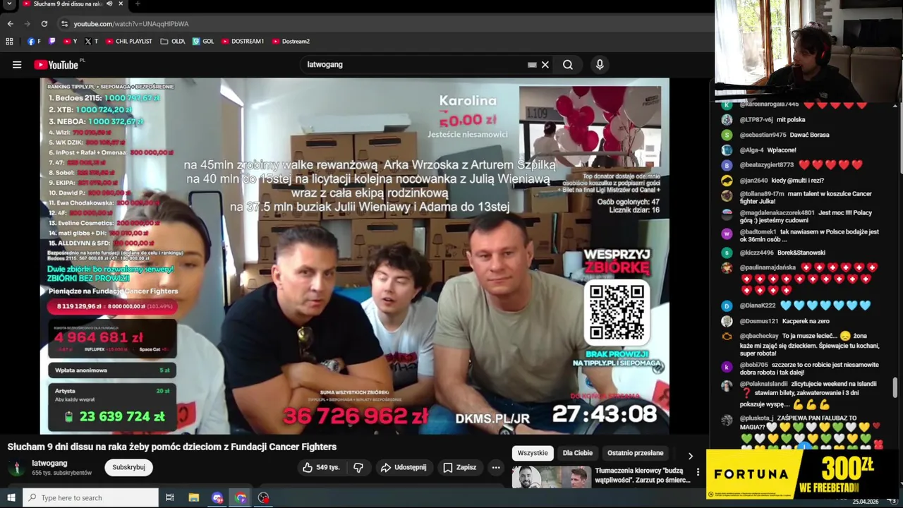903x508 pixels.
Task: Open the on-screen keyboard icon in search
Action: 532,65
